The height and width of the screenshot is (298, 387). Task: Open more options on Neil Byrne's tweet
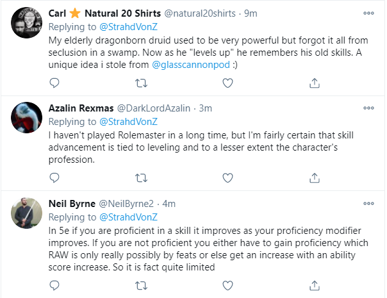click(x=368, y=204)
